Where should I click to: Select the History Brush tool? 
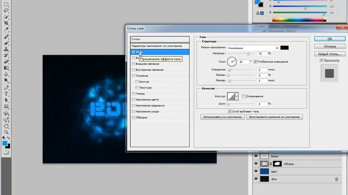(6, 55)
